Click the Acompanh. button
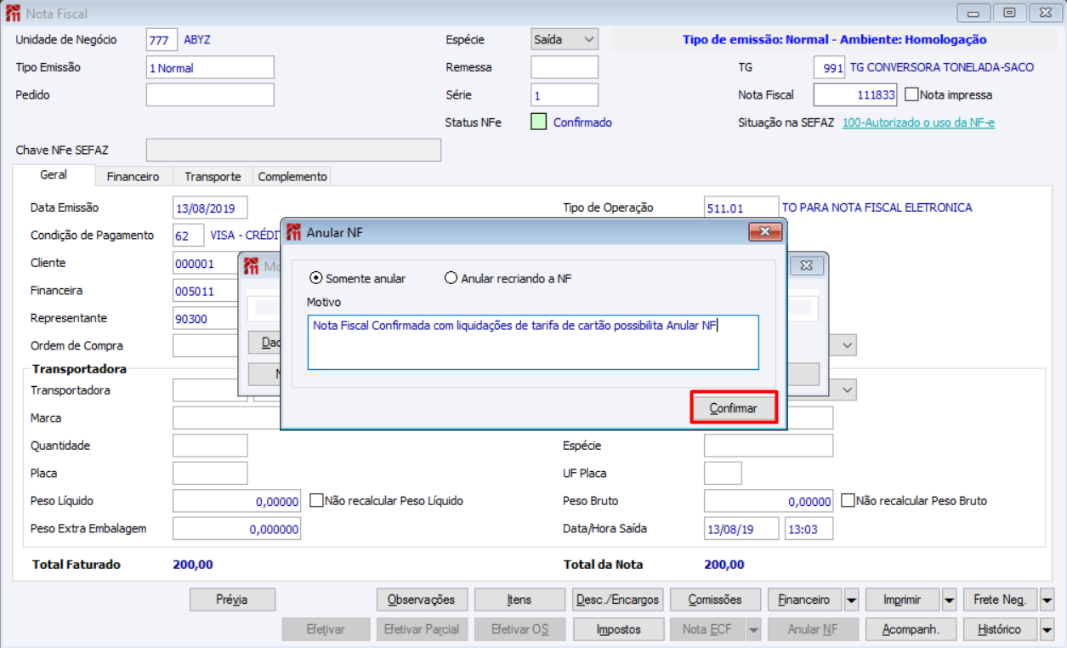This screenshot has height=648, width=1067. 911,629
